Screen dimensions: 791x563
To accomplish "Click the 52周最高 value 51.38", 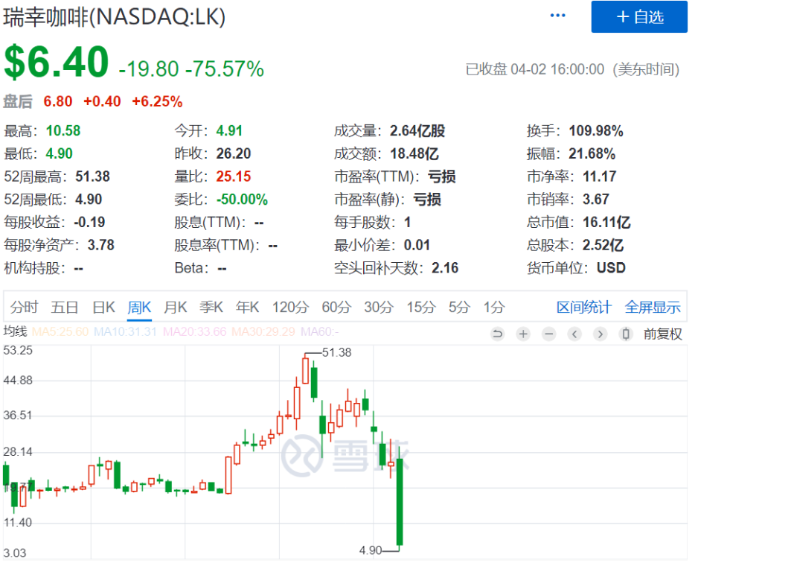I will (93, 176).
